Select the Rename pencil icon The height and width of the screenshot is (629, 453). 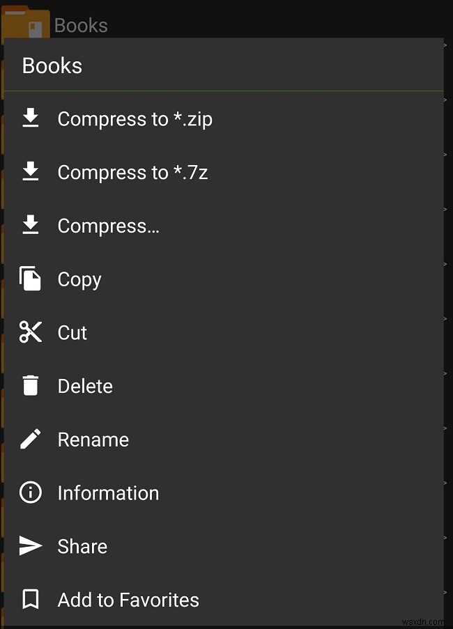pos(30,439)
